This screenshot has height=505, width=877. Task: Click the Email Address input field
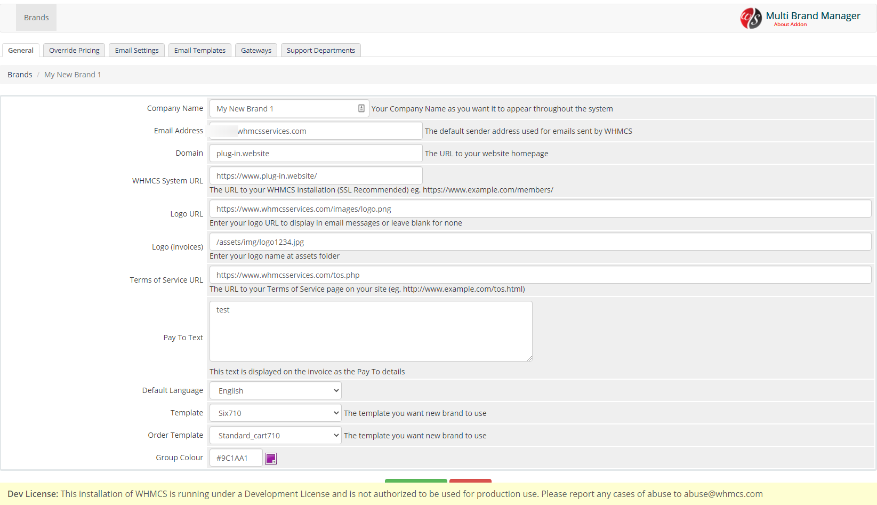pos(316,131)
